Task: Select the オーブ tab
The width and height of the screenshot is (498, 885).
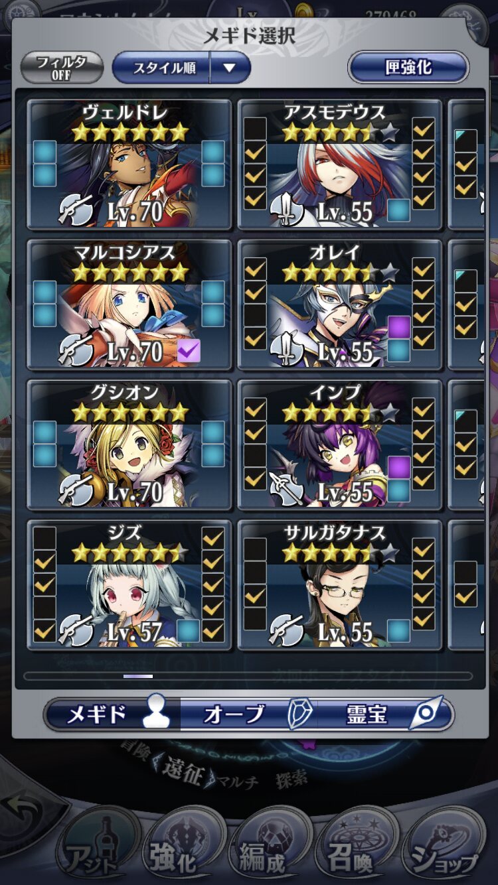Action: click(x=249, y=715)
